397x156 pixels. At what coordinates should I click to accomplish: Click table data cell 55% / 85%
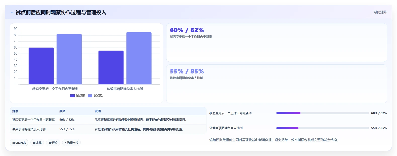[67, 129]
